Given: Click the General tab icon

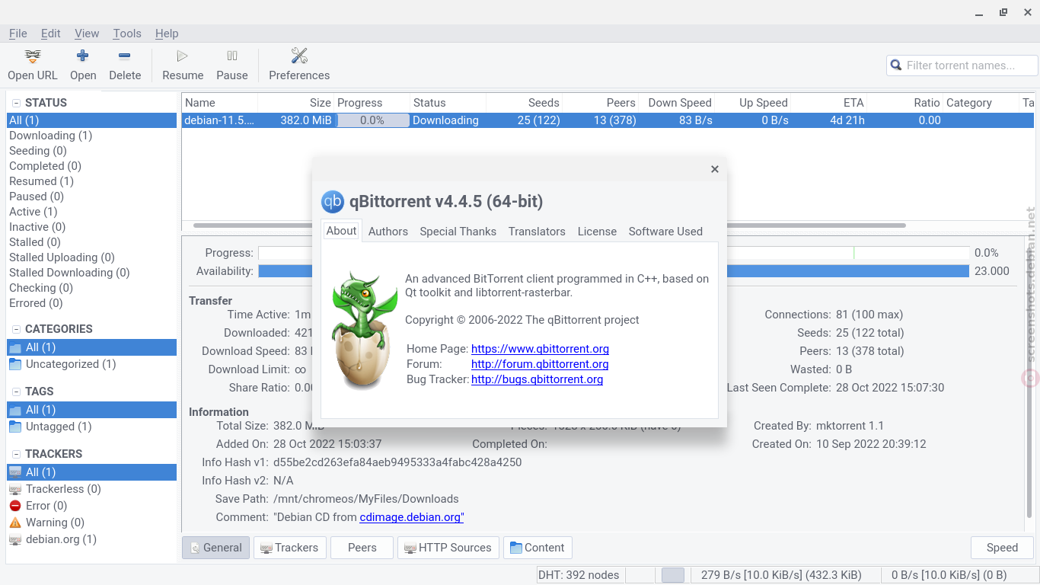Looking at the screenshot, I should 195,548.
